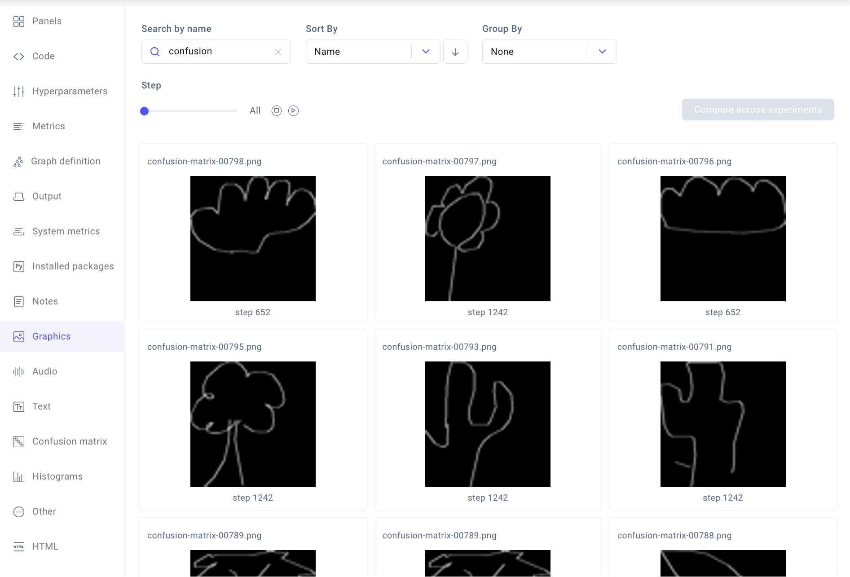Click Compare across experiments button
Image resolution: width=850 pixels, height=577 pixels.
point(758,110)
